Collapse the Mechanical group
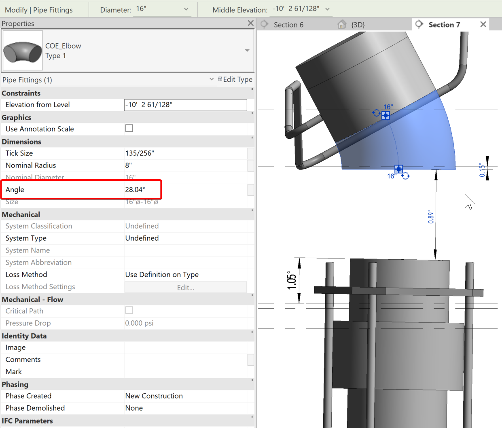 point(252,210)
